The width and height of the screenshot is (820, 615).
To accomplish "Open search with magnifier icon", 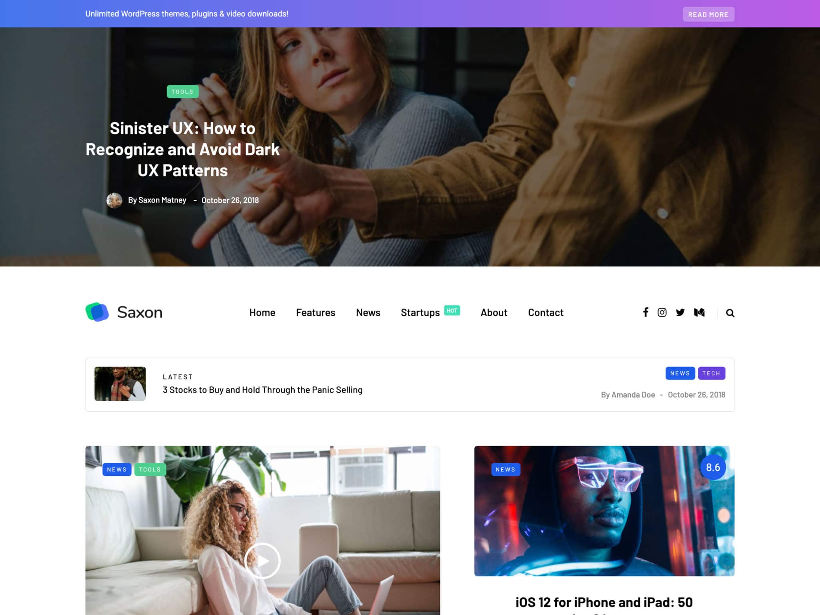I will tap(730, 313).
